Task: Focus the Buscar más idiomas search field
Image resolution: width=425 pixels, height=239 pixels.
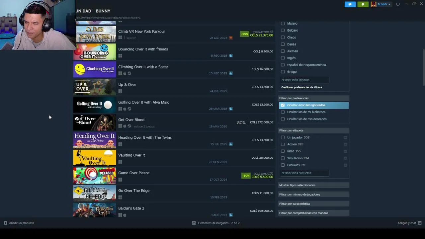Action: tap(305, 80)
